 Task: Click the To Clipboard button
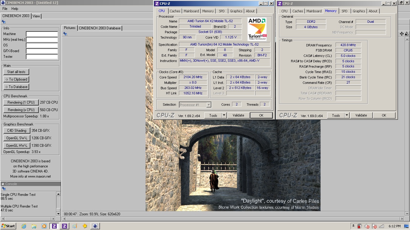click(16, 79)
